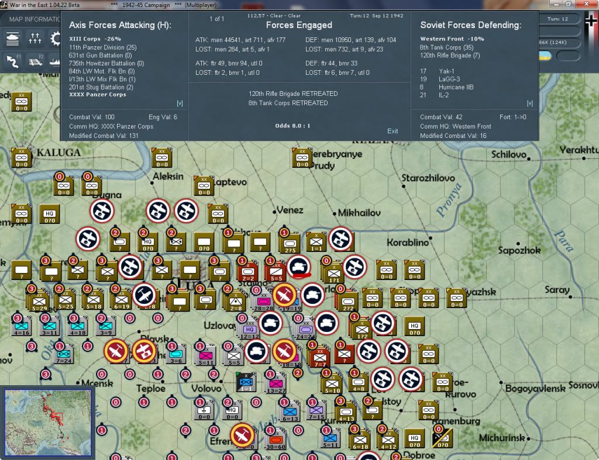Viewport: 599px width, 460px height.
Task: Select the cyan 7=24 unit counter
Action: tap(64, 355)
